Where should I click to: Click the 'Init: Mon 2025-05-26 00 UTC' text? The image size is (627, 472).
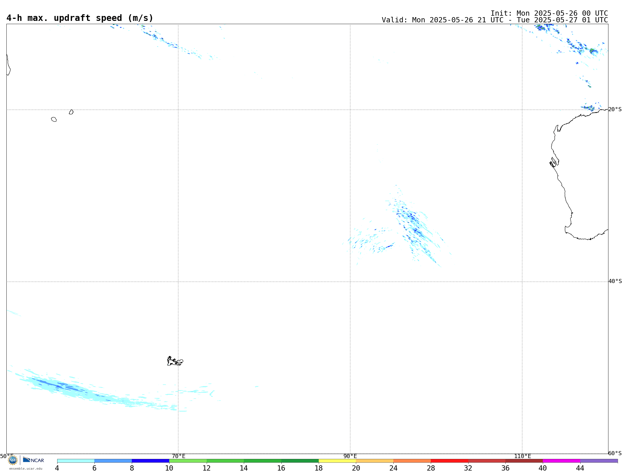(x=549, y=13)
